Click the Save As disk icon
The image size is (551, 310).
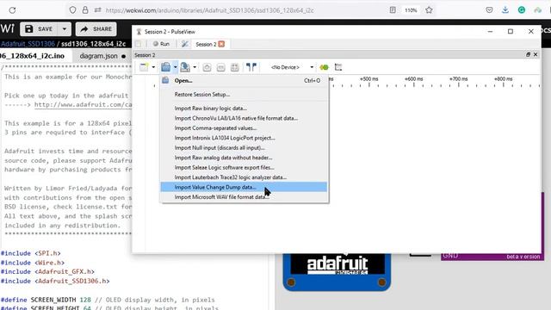click(185, 67)
